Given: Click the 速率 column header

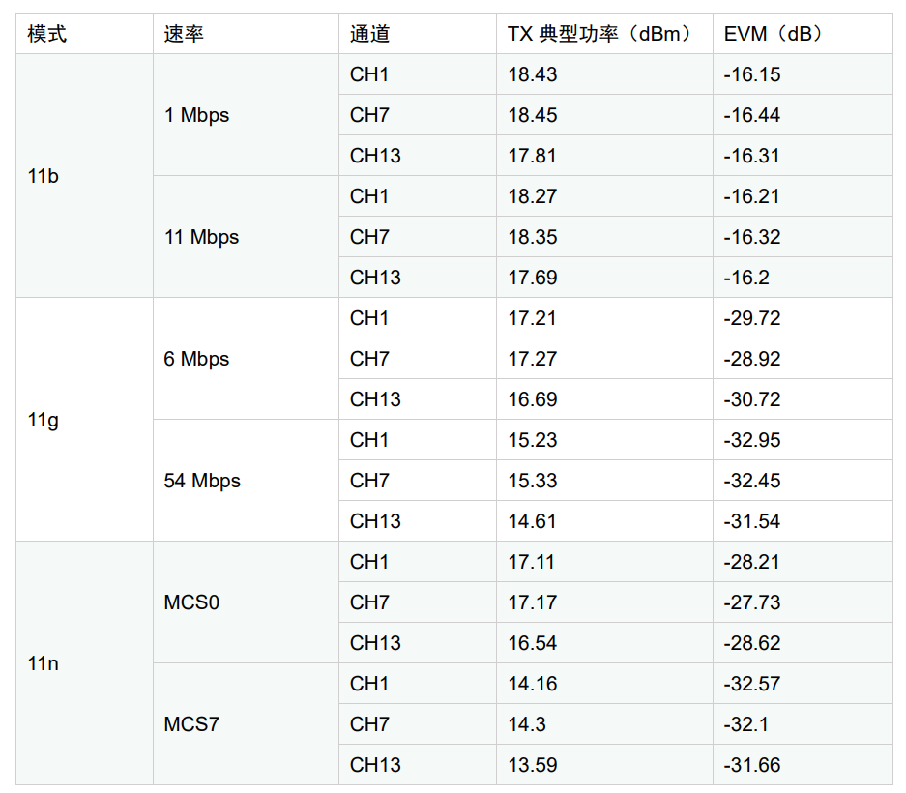Looking at the screenshot, I should (247, 34).
